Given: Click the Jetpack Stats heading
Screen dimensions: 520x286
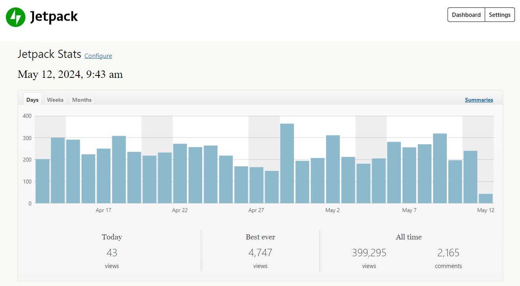Looking at the screenshot, I should pyautogui.click(x=49, y=54).
